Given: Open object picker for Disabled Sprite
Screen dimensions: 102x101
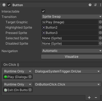Looking at the screenshot, I should (x=100, y=43).
